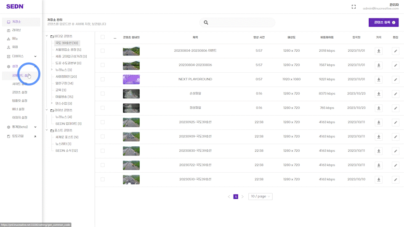The image size is (404, 227).
Task: Focus the search input field
Action: tap(237, 22)
